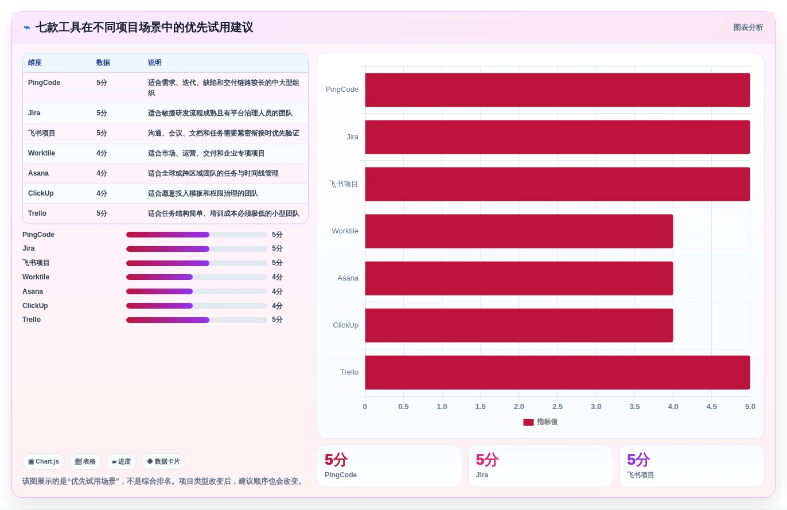787x510 pixels.
Task: Open the Jira 5分 data card
Action: pyautogui.click(x=540, y=466)
